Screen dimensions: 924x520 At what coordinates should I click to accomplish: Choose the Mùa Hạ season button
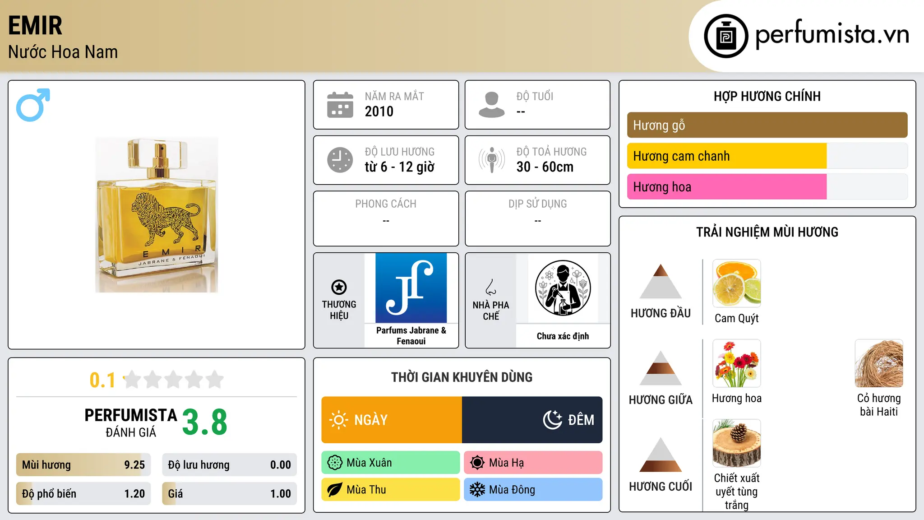(533, 463)
